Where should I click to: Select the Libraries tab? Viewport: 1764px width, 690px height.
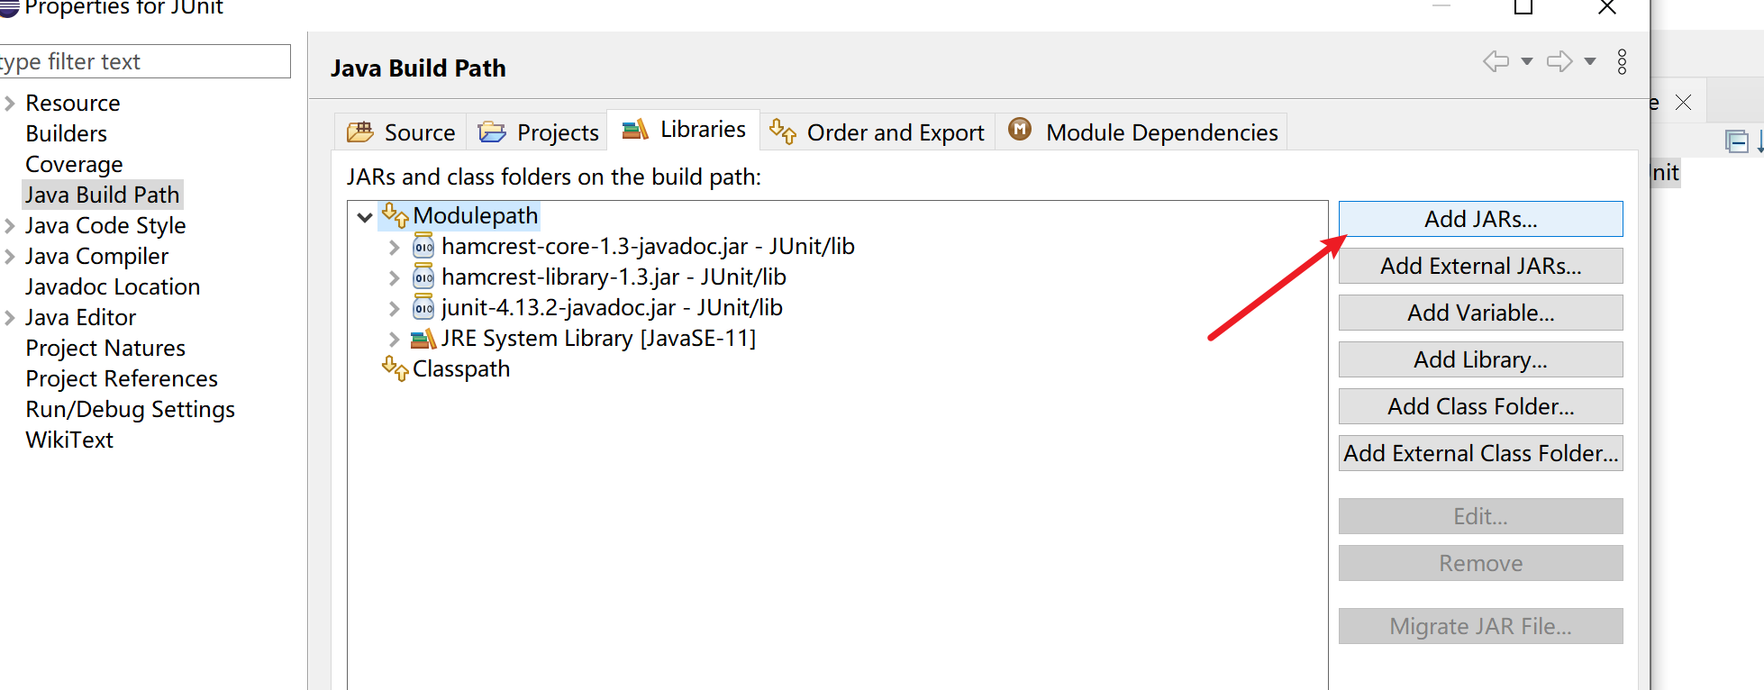tap(684, 130)
